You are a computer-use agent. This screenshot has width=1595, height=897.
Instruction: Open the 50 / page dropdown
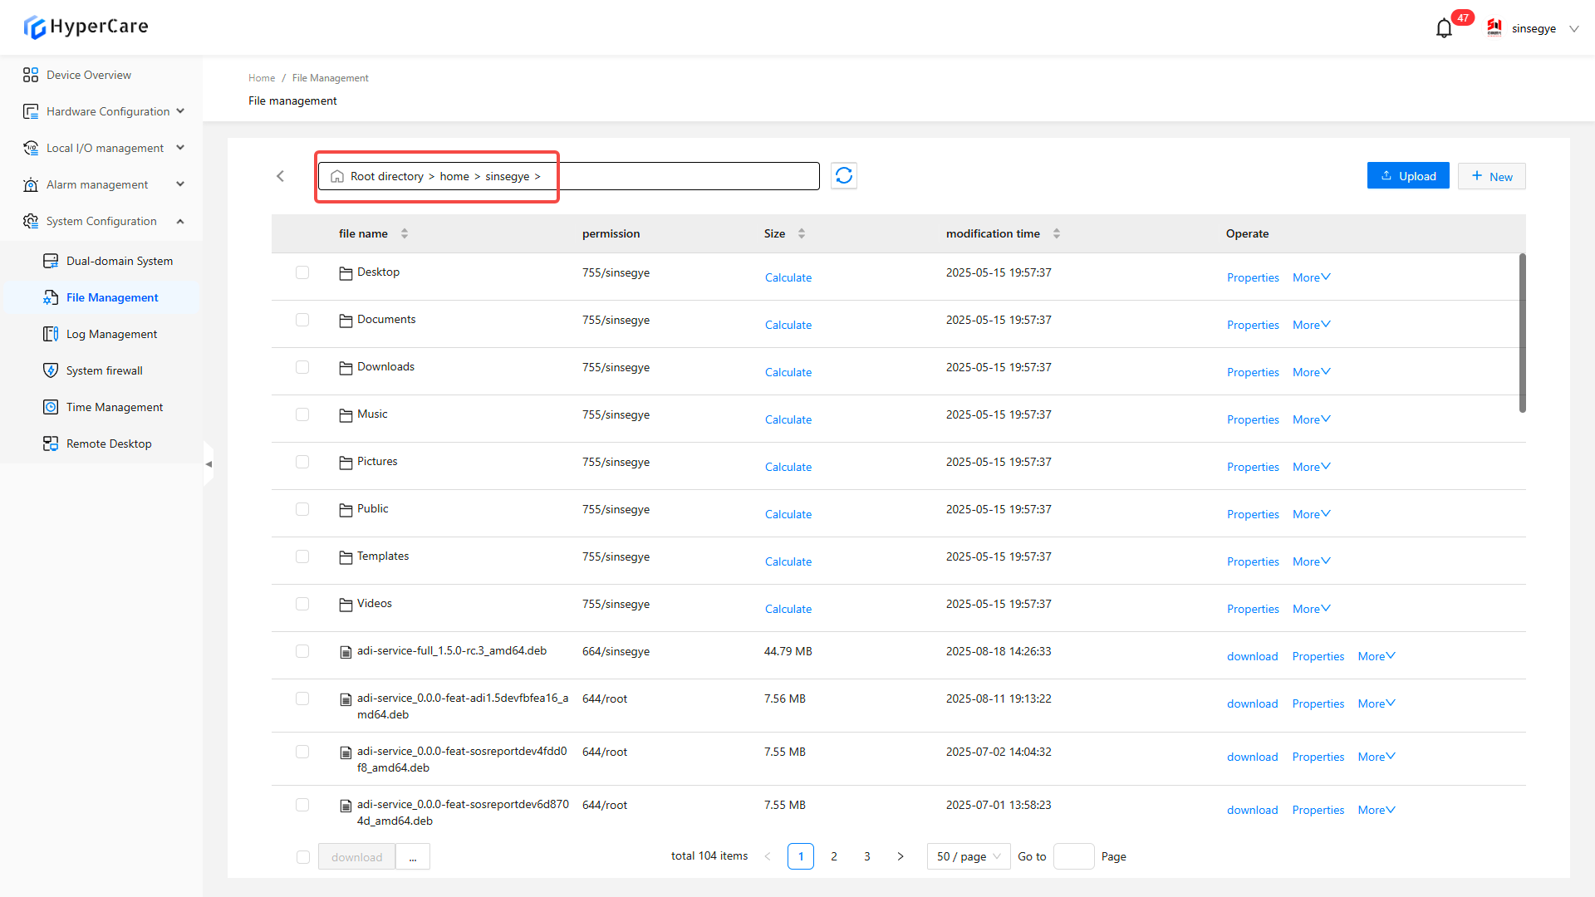click(969, 856)
